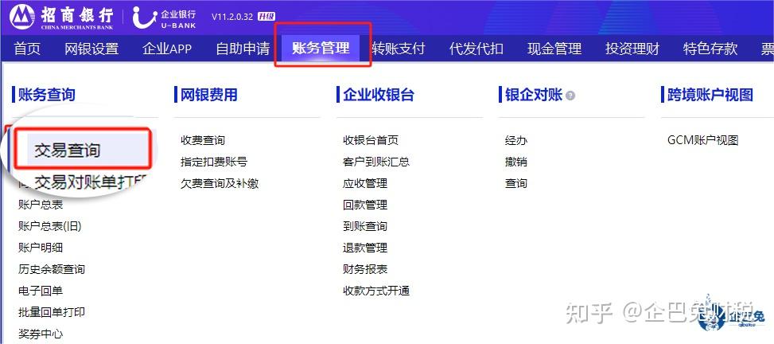Open the 转账支付 menu
This screenshot has width=774, height=344.
[399, 49]
